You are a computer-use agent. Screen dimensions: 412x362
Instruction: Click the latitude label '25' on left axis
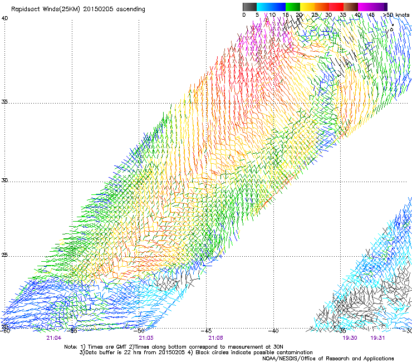tap(4, 255)
